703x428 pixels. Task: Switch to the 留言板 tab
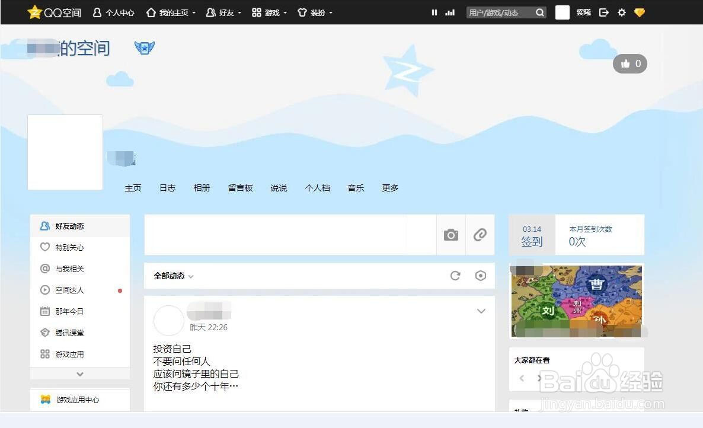(x=240, y=188)
